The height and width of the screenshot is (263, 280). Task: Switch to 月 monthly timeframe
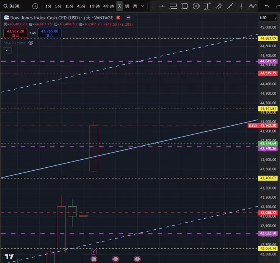135,6
